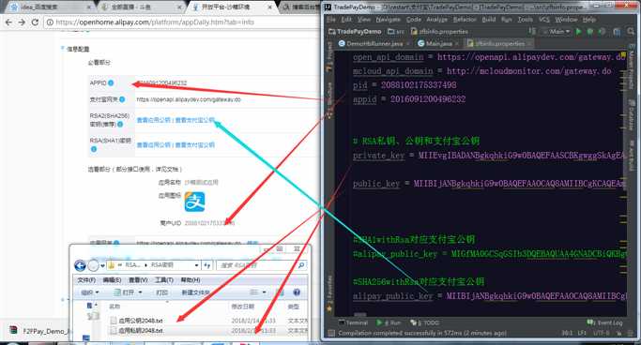Click the blue Alipay app icon image
The height and width of the screenshot is (345, 641).
(x=194, y=202)
